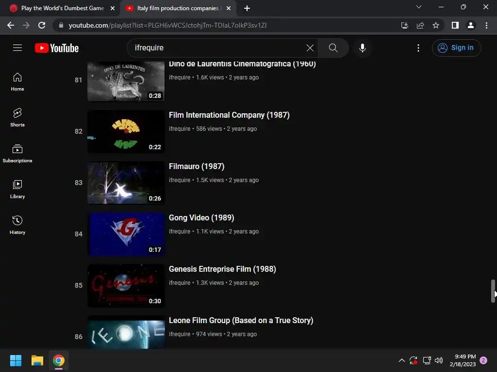Show hidden system tray icons
Viewport: 497px width, 372px height.
click(x=401, y=360)
